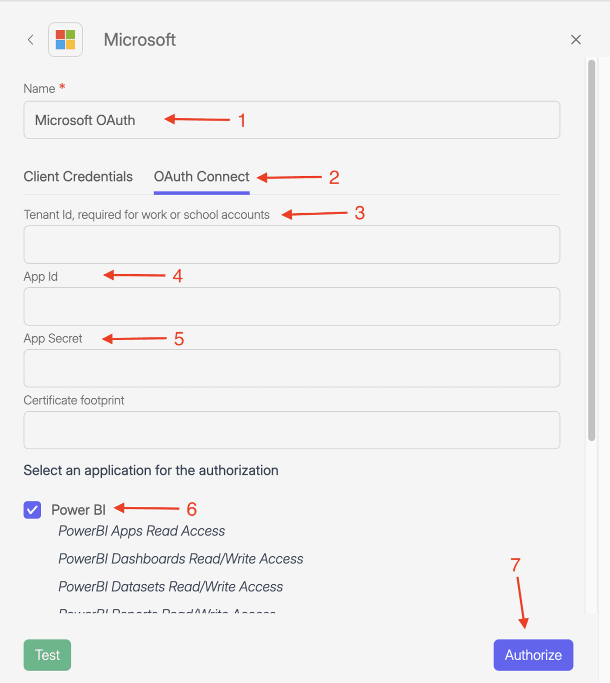Uncheck the Power BI checkbox
The width and height of the screenshot is (610, 683).
[32, 510]
